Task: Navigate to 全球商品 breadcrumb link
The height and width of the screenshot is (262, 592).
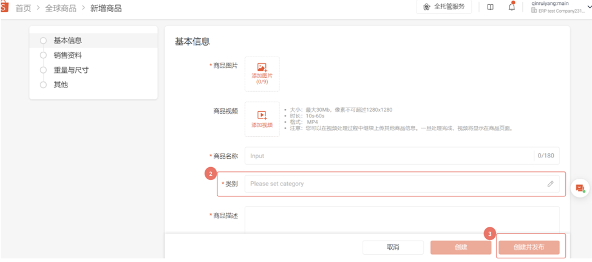Action: [x=61, y=8]
